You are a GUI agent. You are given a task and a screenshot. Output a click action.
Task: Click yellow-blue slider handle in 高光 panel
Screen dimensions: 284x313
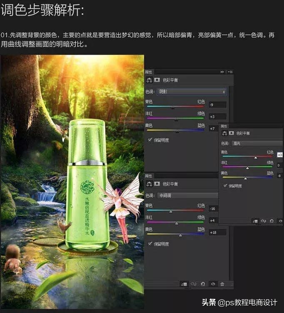(x=246, y=179)
